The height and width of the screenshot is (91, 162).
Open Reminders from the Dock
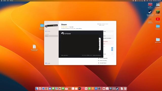pos(73,88)
